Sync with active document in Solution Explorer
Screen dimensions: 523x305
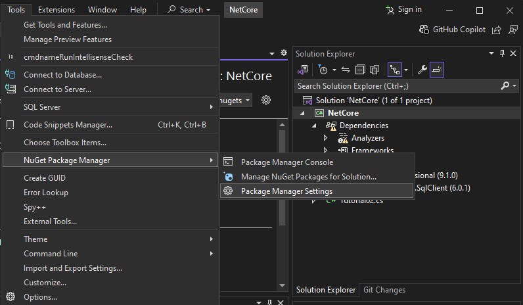click(x=346, y=70)
